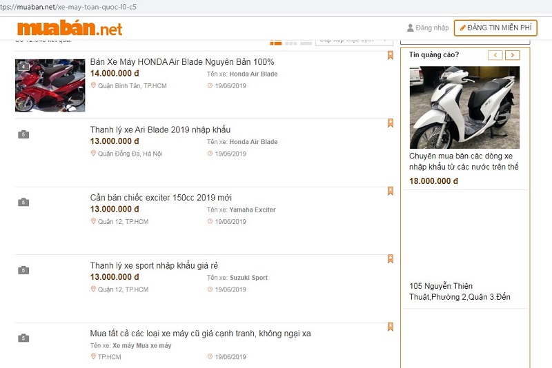Click location Quận Bình Tân, TP.HCM
The image size is (552, 368).
click(x=132, y=85)
